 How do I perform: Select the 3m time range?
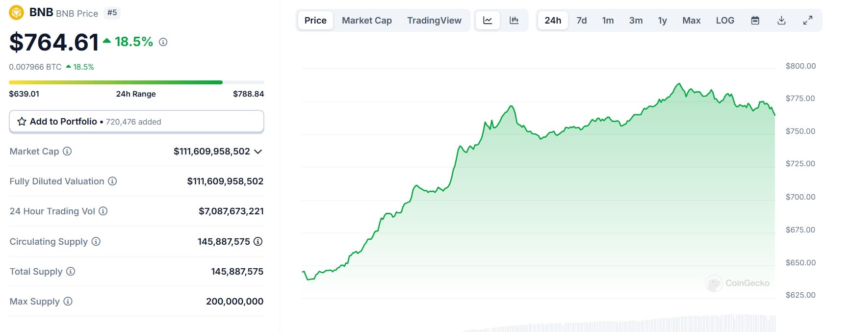[636, 21]
